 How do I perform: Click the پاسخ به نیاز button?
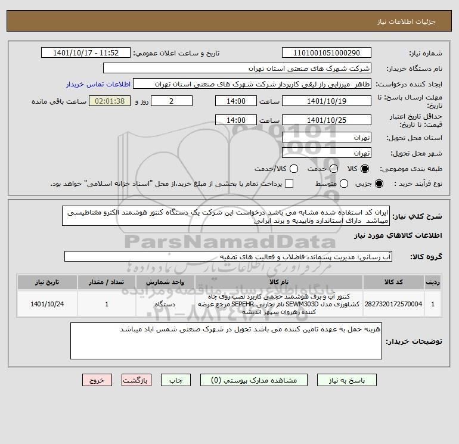point(346,380)
